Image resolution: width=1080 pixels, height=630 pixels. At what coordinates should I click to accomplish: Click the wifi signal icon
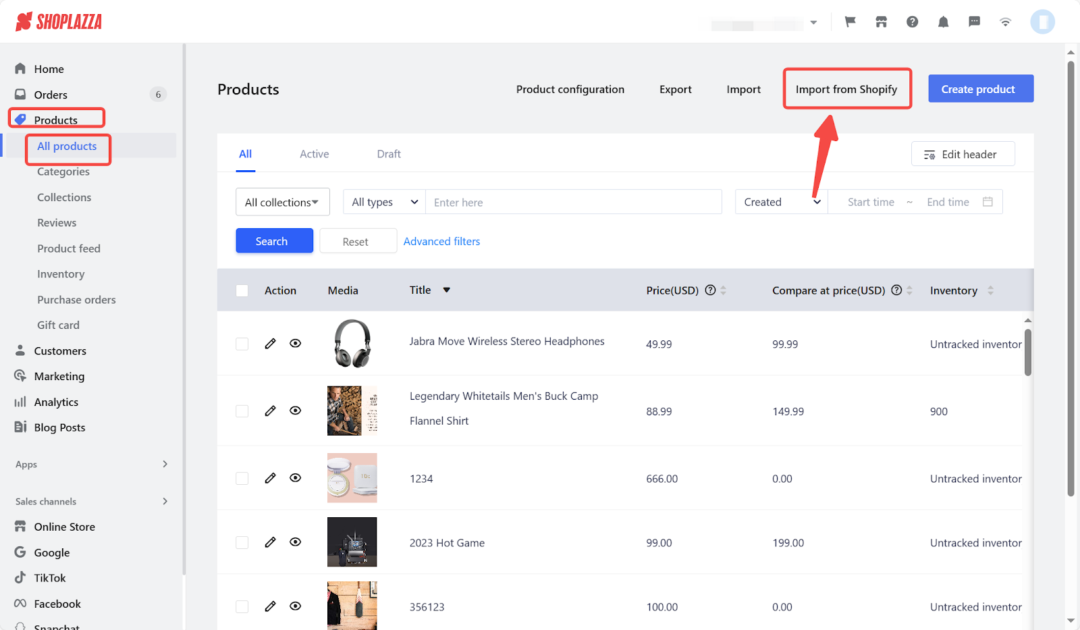(x=1006, y=22)
